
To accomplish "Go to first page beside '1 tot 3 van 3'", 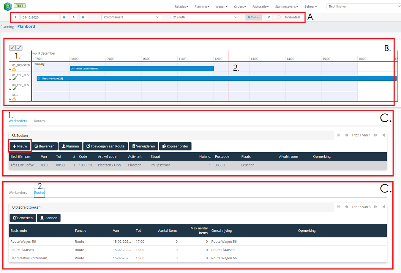I will [x=339, y=207].
